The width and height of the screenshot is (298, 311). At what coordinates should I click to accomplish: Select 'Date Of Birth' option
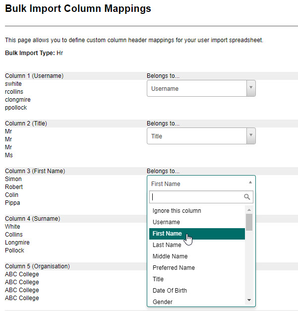click(170, 291)
